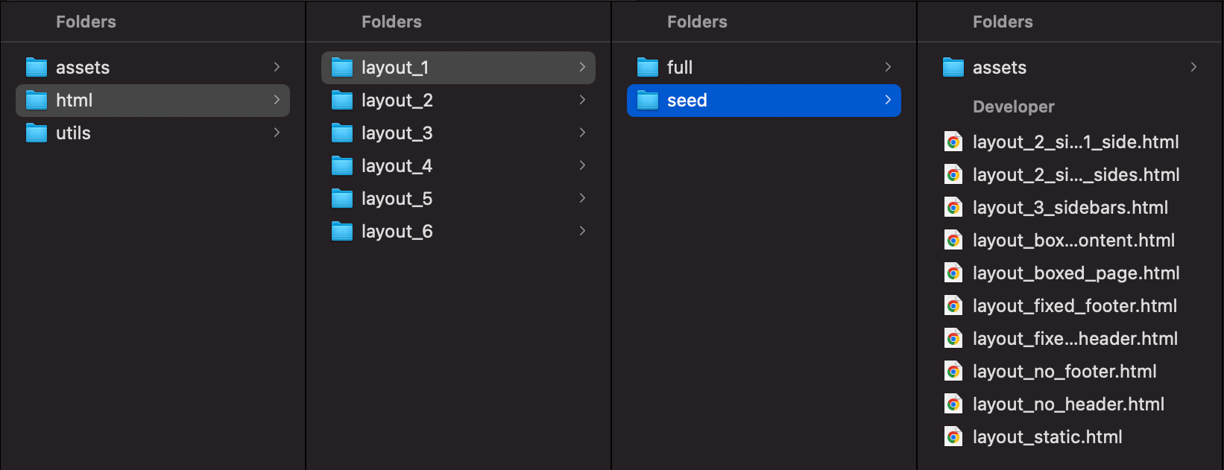Expand the utils folder chevron

[277, 133]
